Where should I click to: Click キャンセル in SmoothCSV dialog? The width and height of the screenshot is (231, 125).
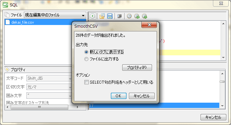point(142,96)
